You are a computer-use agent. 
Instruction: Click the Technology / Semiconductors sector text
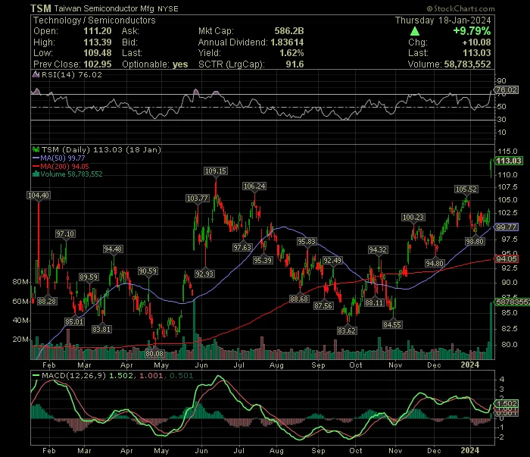[x=95, y=20]
